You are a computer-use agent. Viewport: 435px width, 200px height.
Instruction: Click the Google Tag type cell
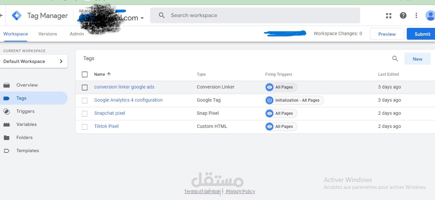click(x=209, y=100)
